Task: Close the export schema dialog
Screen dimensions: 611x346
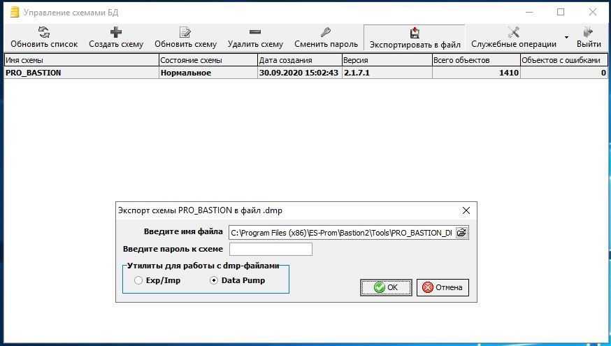Action: coord(466,210)
